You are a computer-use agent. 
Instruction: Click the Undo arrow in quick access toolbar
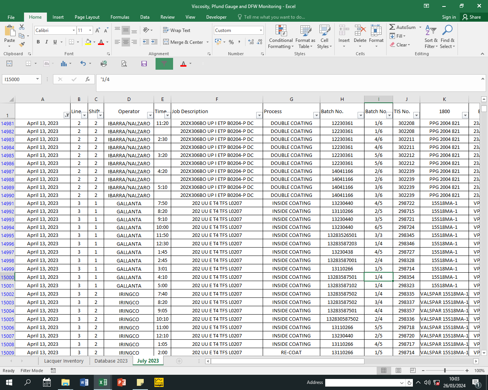(x=83, y=64)
